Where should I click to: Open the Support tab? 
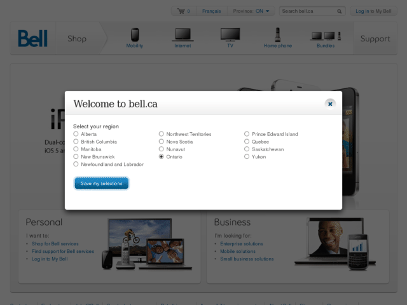[x=375, y=39]
